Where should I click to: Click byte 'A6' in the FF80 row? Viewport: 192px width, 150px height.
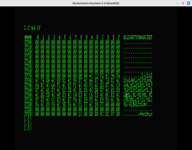tap(91, 81)
